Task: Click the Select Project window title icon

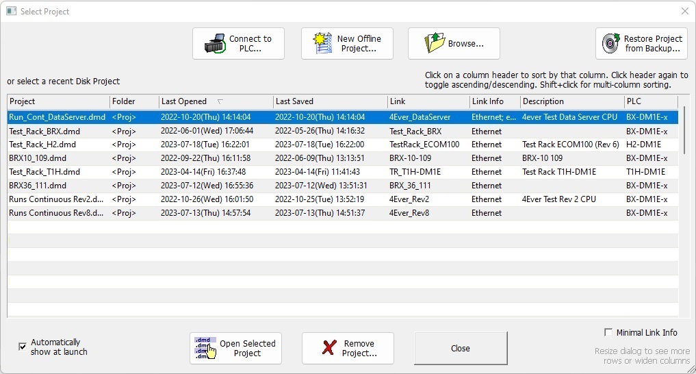Action: (x=11, y=11)
